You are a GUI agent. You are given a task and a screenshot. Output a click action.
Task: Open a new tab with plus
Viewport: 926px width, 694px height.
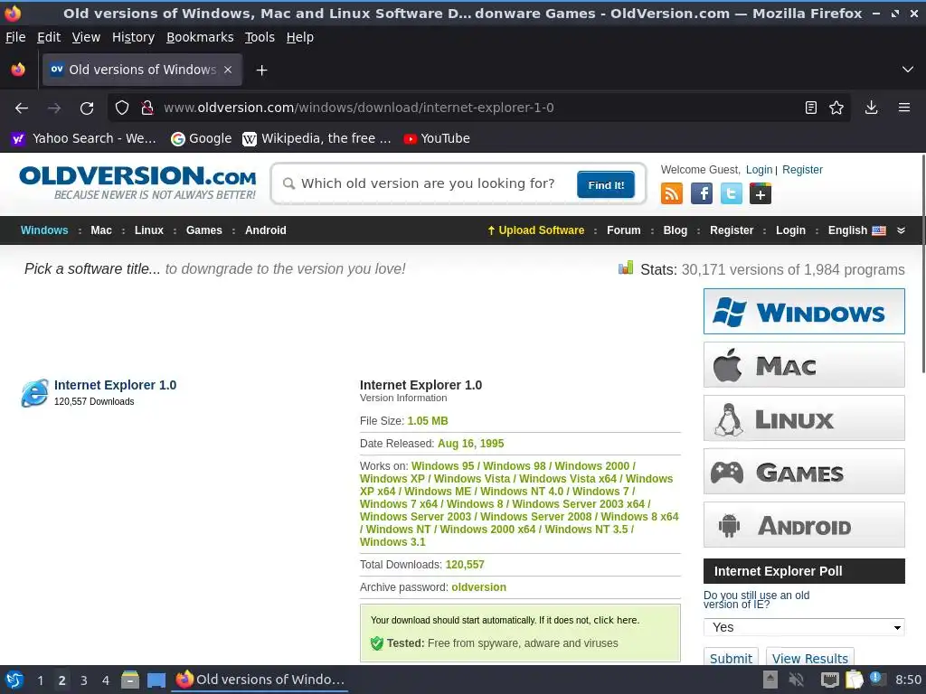[x=261, y=70]
